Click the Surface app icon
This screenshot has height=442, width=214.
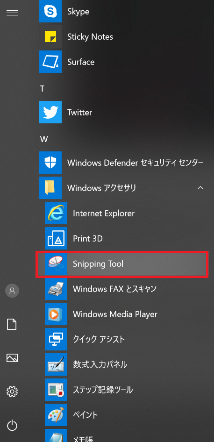[x=50, y=62]
